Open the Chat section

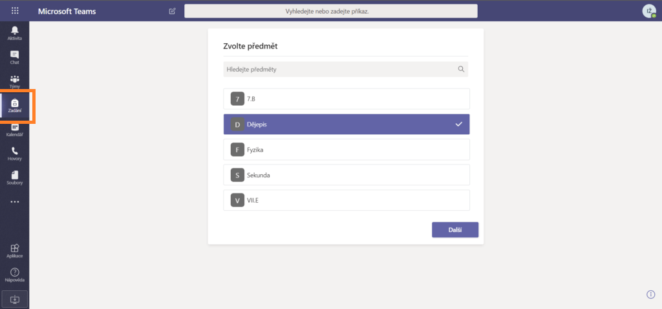14,57
